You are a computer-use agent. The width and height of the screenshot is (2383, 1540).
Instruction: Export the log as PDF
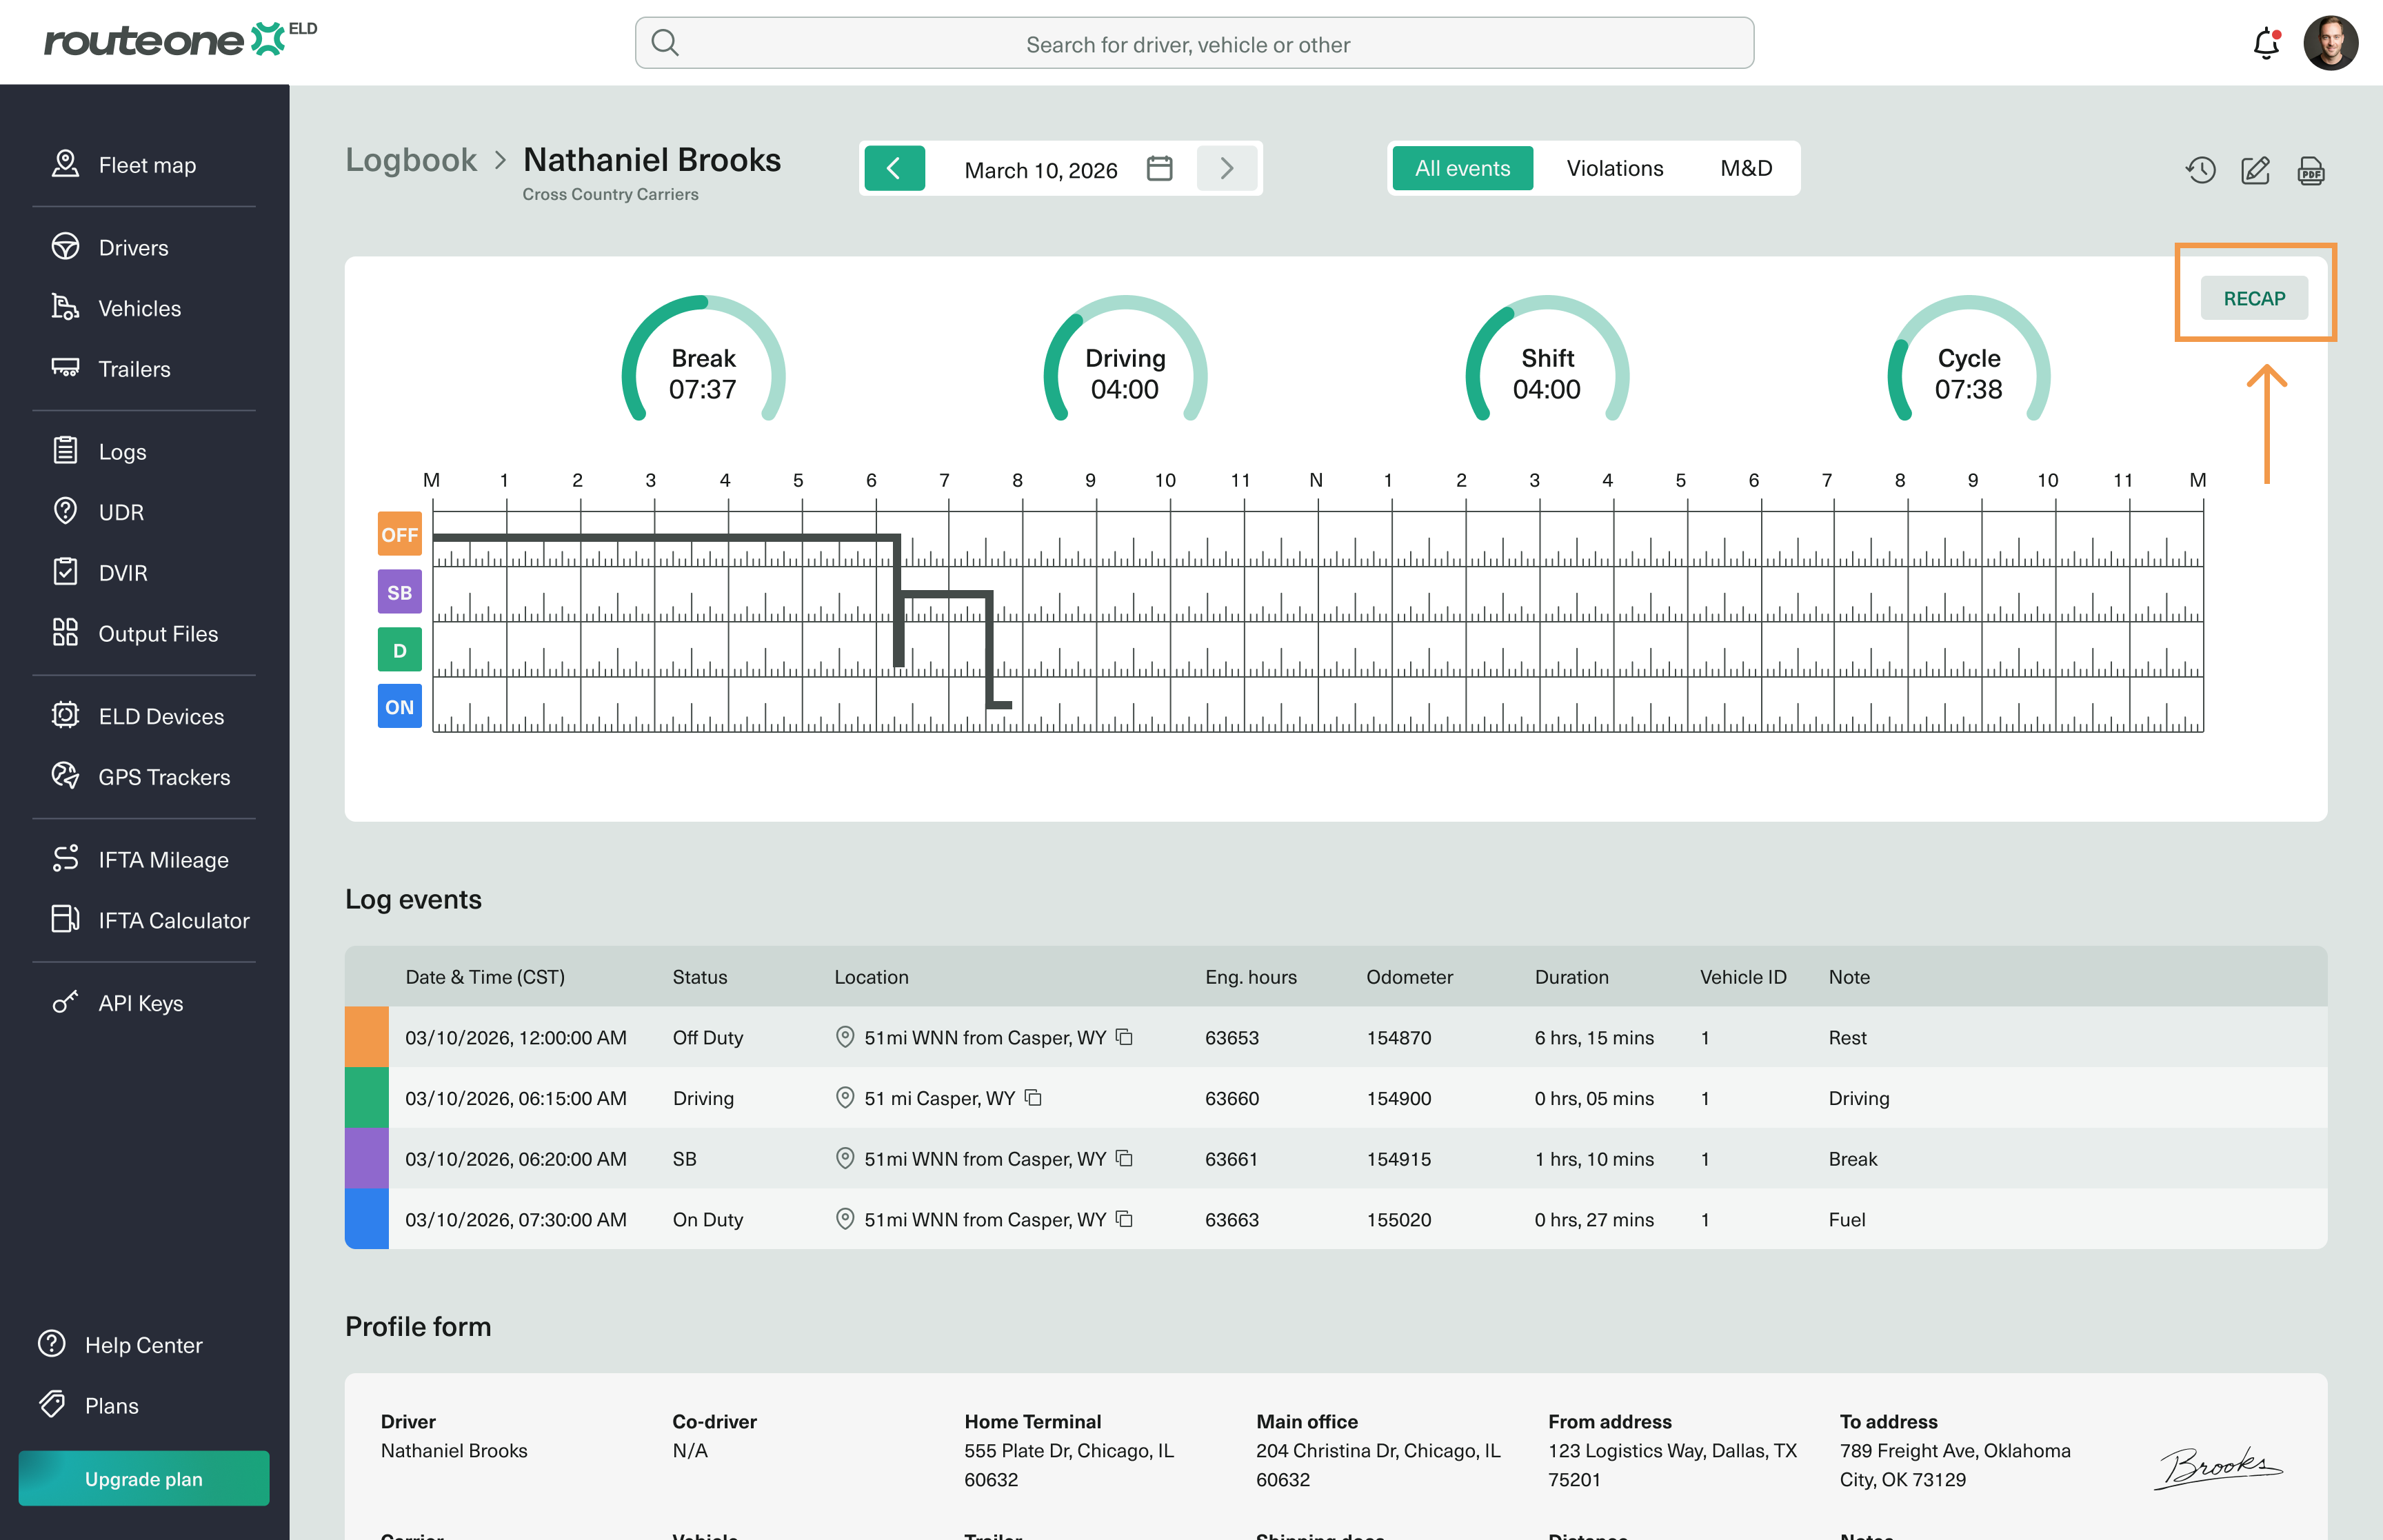click(2311, 170)
